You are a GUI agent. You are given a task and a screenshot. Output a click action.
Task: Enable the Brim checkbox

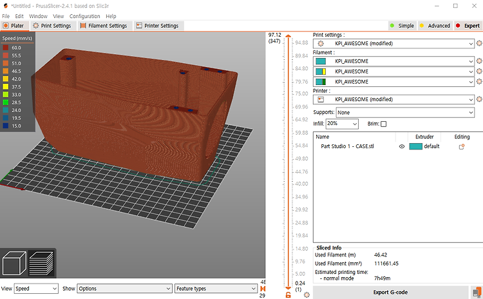(384, 124)
